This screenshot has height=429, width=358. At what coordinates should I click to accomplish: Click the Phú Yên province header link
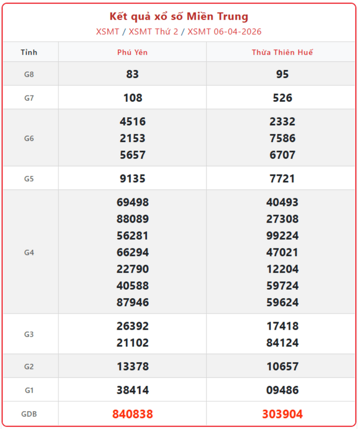[x=132, y=52]
